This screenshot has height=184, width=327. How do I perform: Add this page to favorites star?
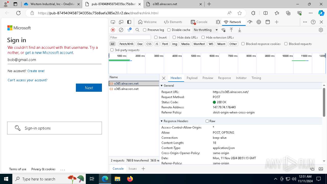[239, 13]
